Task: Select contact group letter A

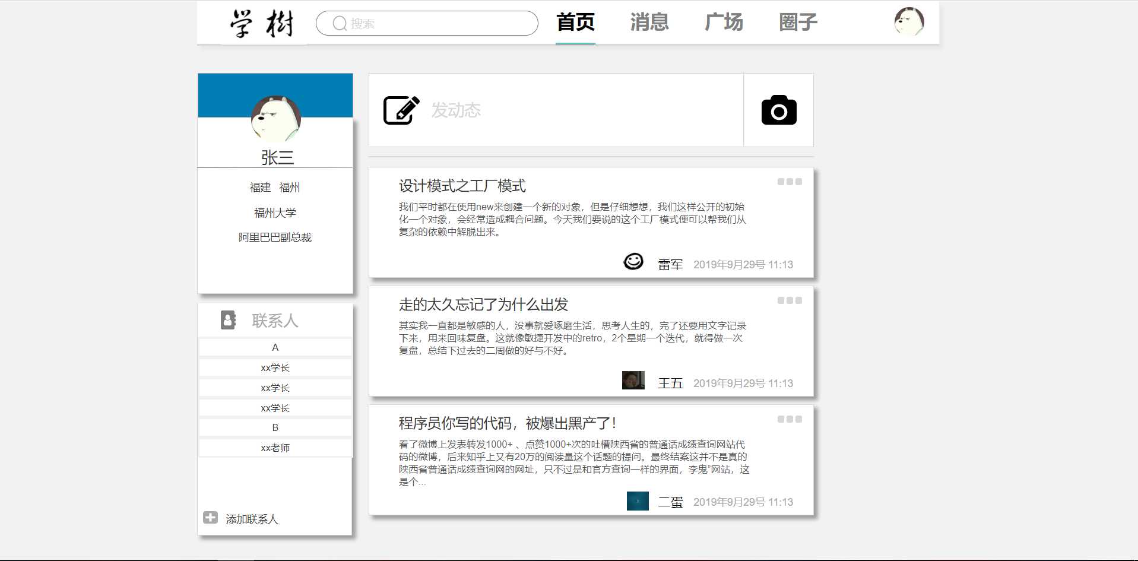Action: [275, 347]
